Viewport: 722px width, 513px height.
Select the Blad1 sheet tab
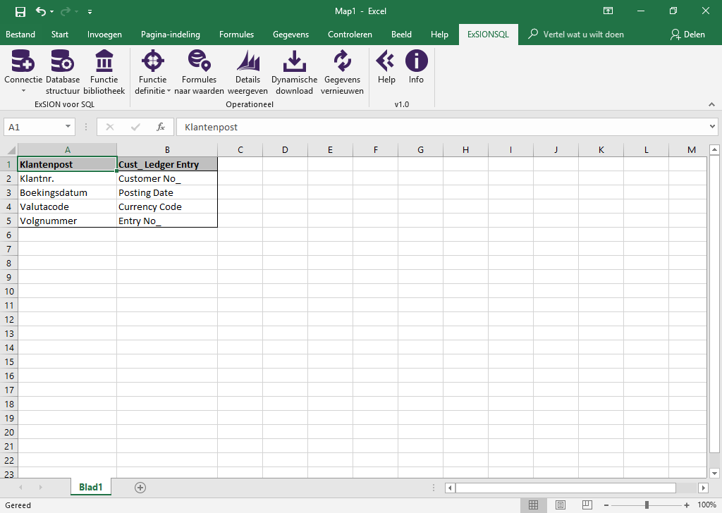[x=91, y=487]
